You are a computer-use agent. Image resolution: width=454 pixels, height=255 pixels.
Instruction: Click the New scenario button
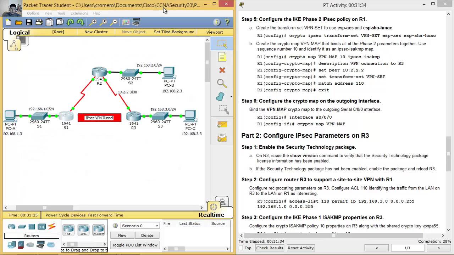pos(122,235)
